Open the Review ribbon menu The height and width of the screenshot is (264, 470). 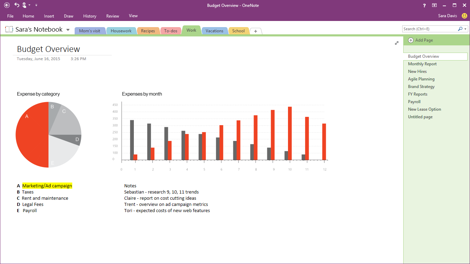[x=113, y=16]
